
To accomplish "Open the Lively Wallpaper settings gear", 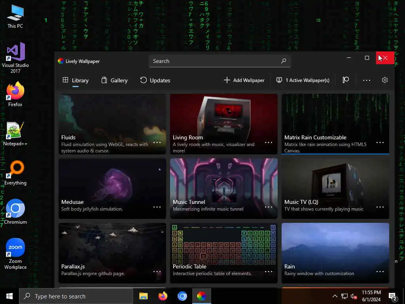I will [x=384, y=80].
